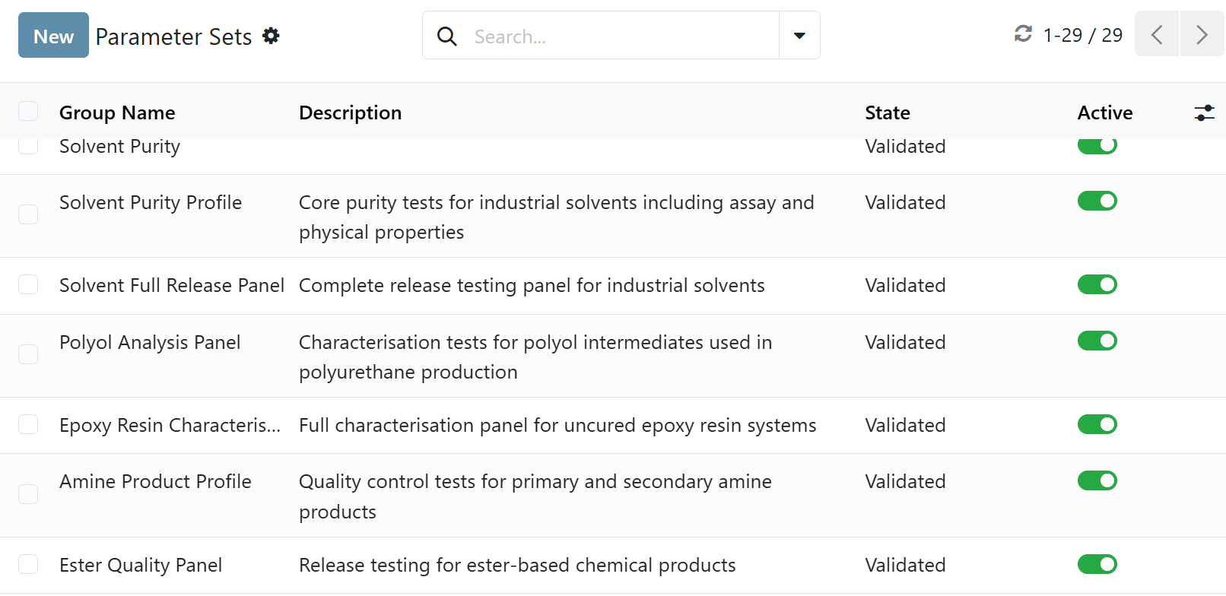Open optional columns adjust settings icon
This screenshot has width=1226, height=596.
click(1204, 113)
